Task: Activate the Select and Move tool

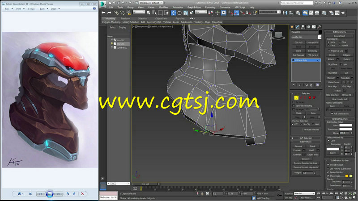Action: click(174, 13)
